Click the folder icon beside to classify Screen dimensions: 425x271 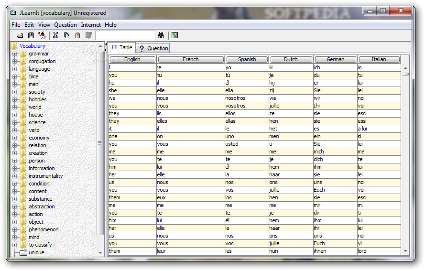coord(23,245)
